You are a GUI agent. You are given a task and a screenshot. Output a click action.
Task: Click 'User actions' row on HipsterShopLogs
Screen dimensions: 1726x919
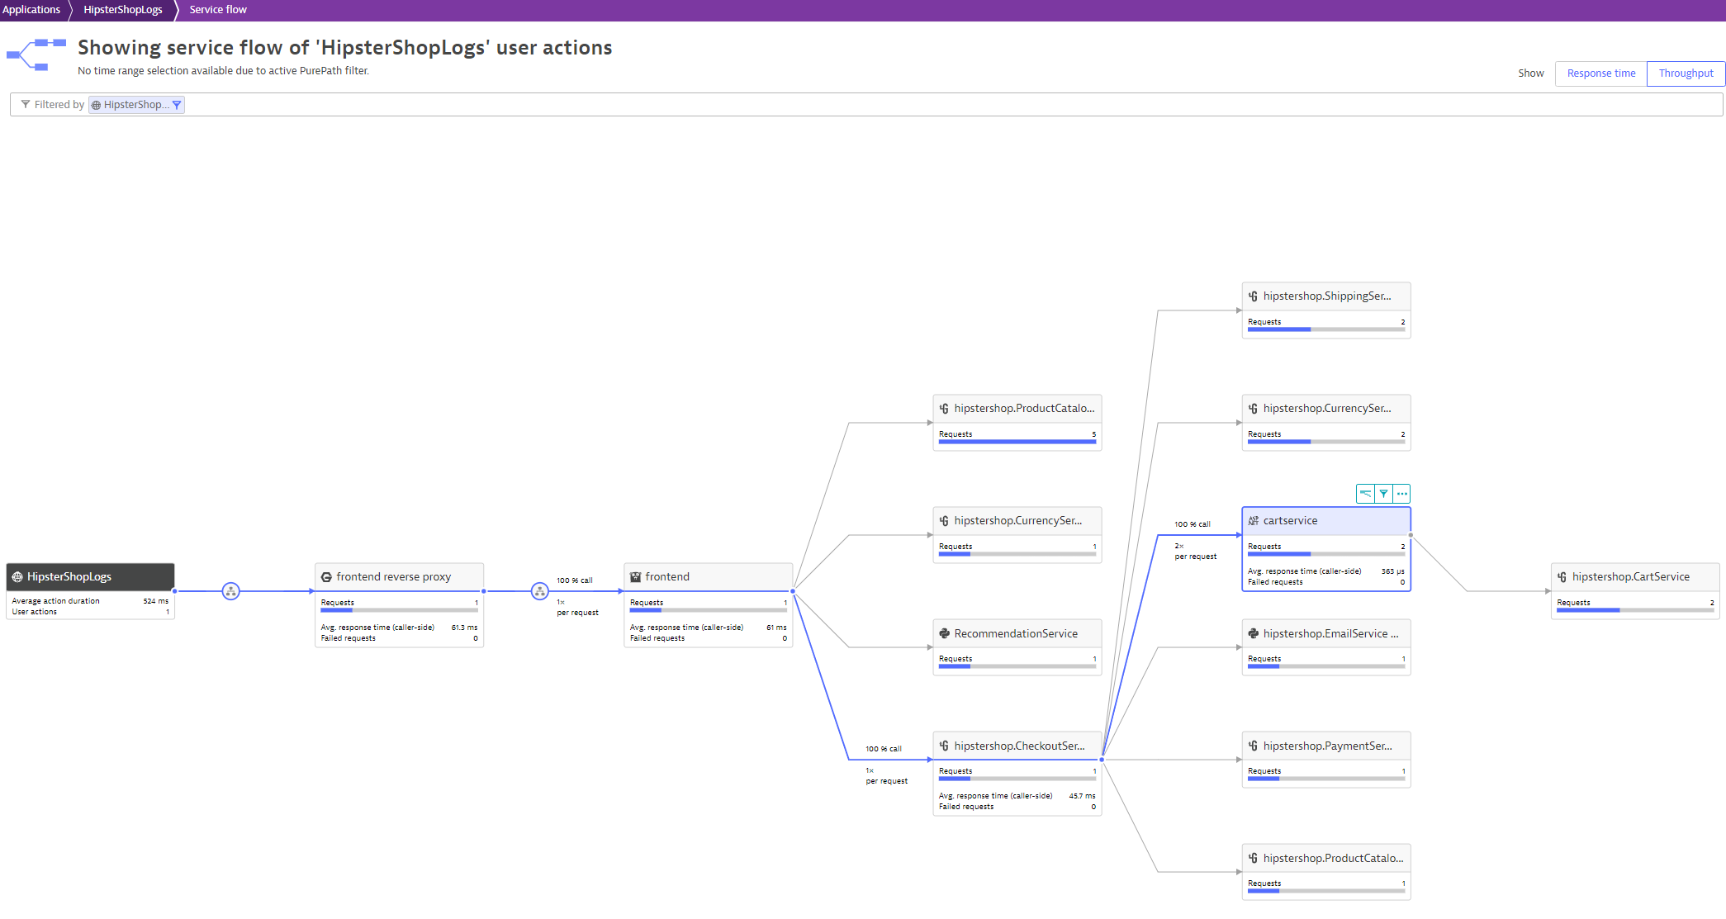(x=91, y=612)
